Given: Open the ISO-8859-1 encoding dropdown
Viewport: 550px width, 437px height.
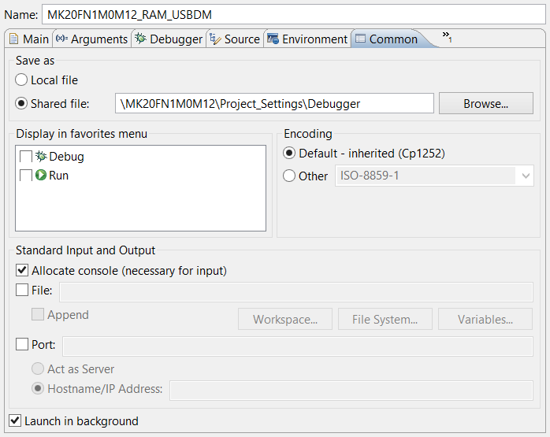Looking at the screenshot, I should click(526, 176).
